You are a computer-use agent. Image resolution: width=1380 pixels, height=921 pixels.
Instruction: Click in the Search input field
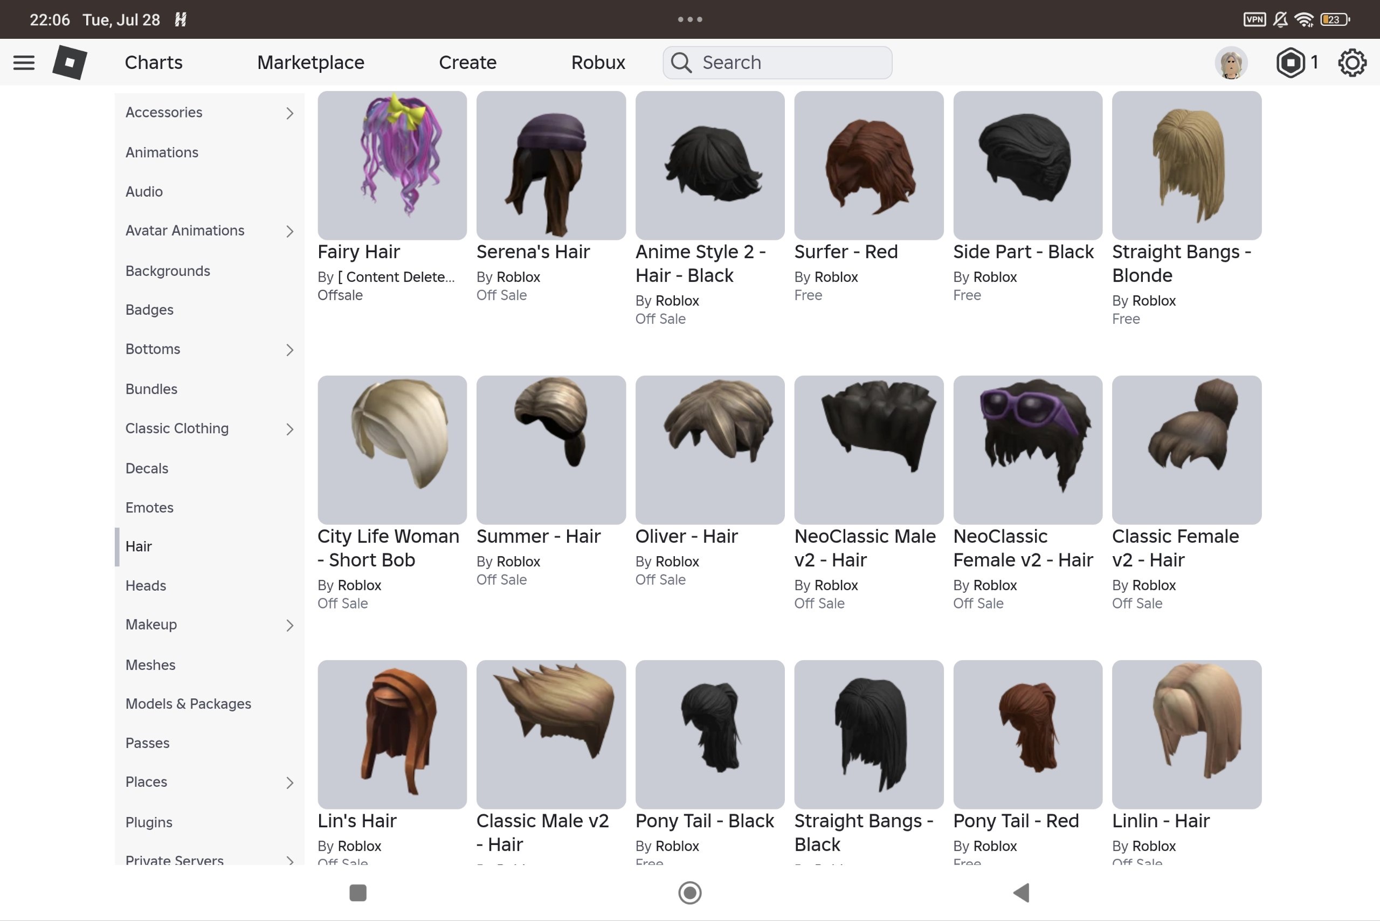pyautogui.click(x=777, y=63)
